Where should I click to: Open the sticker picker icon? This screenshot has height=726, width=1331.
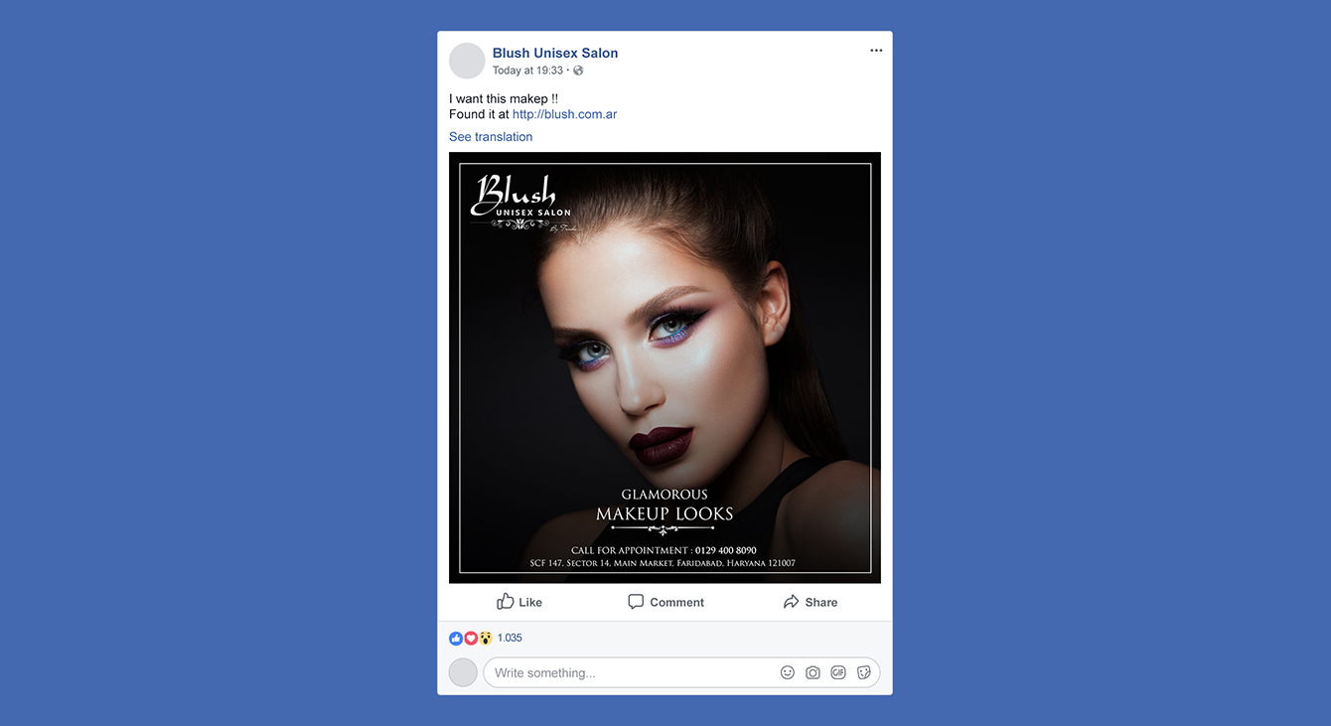tap(864, 672)
